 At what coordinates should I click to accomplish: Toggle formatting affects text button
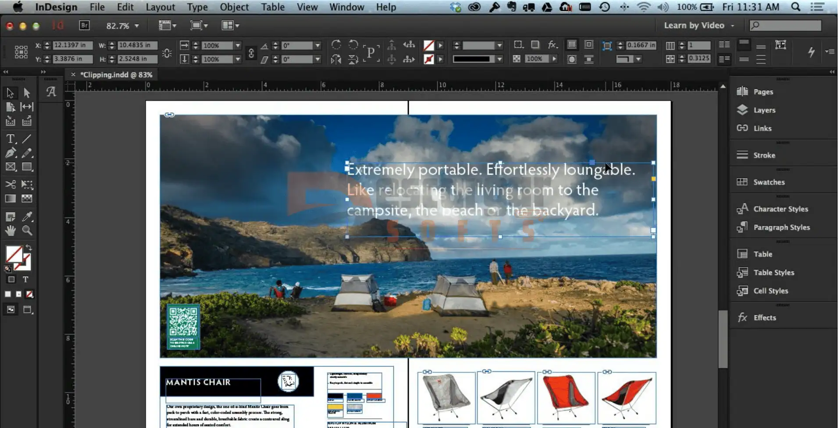coord(25,279)
